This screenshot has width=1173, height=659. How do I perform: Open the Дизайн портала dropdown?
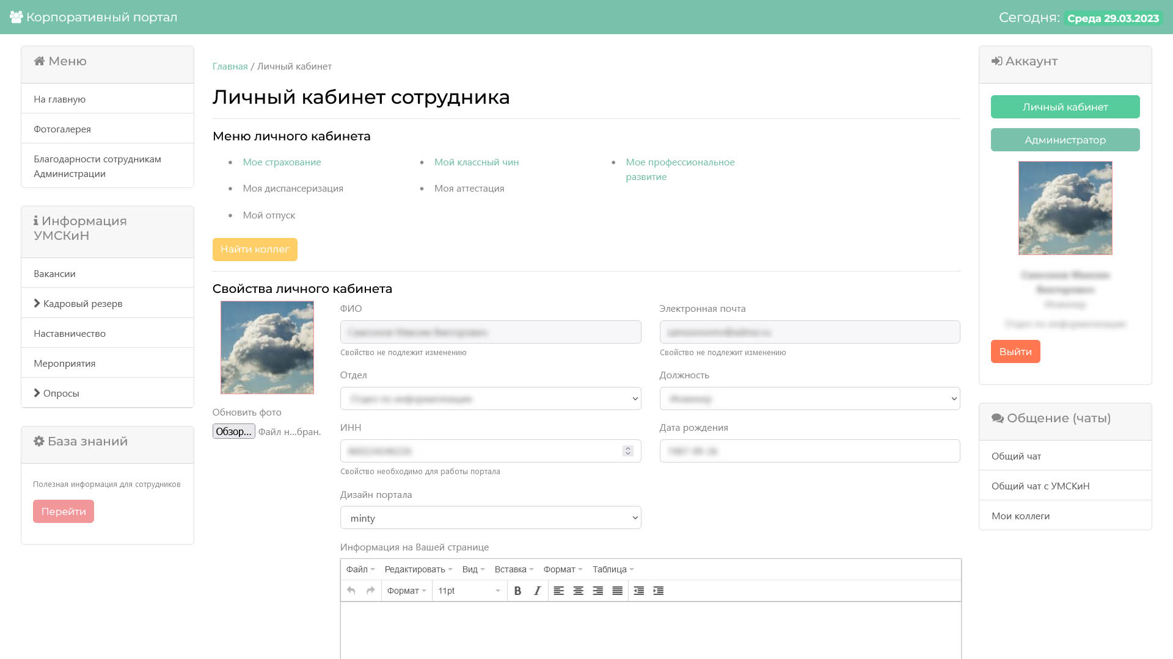490,518
